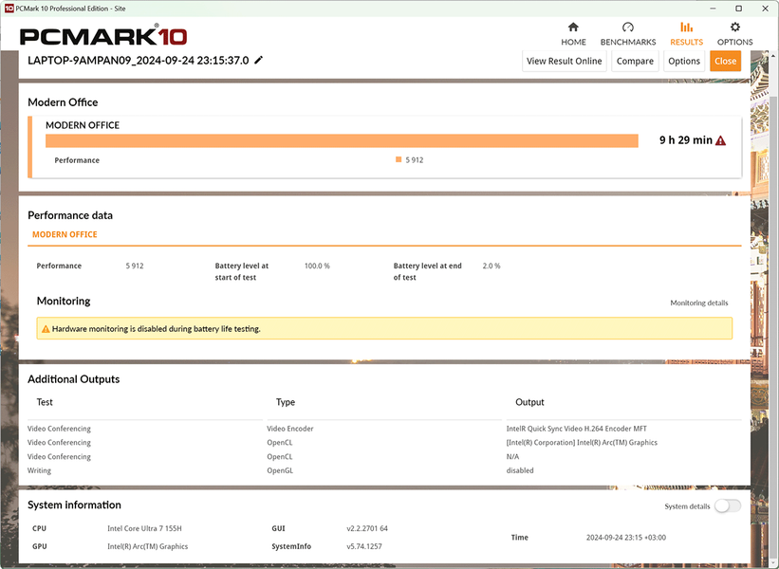Select the MODERN OFFICE performance data tab
Viewport: 779px width, 569px height.
65,234
